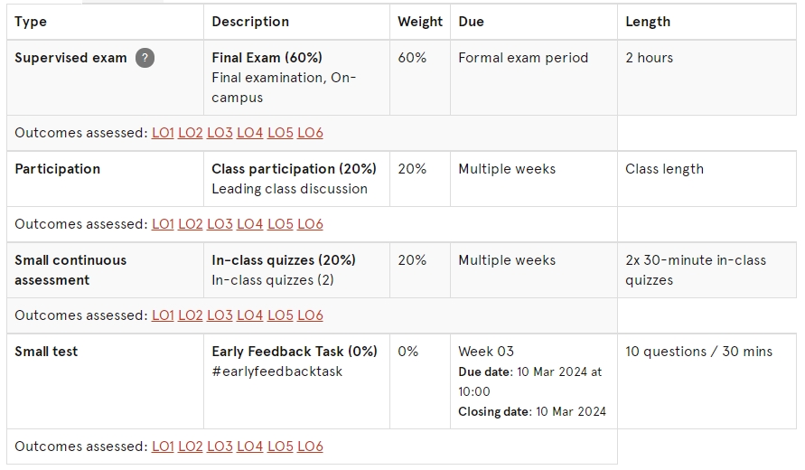
Task: Click LO4 link under In-class quizzes outcomes
Action: (x=250, y=315)
